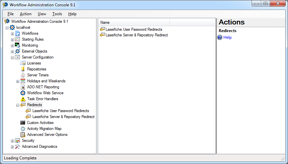Click the Workflows node icon
The height and width of the screenshot is (164, 288).
pos(18,33)
